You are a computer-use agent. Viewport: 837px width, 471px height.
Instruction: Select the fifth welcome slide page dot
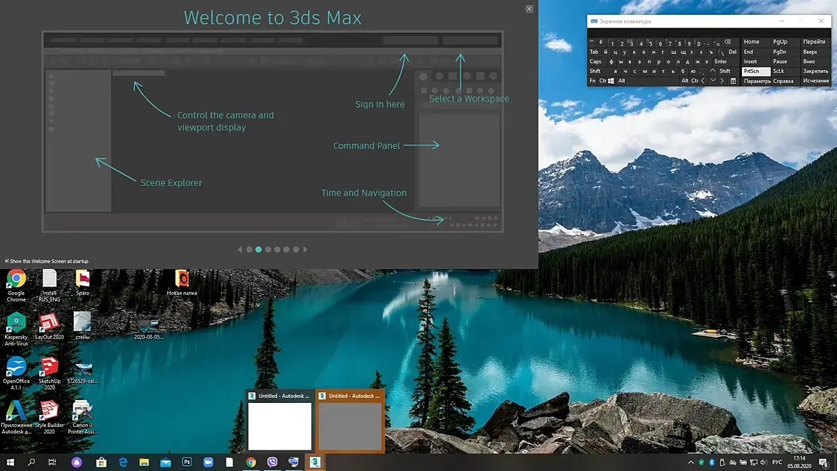click(287, 250)
